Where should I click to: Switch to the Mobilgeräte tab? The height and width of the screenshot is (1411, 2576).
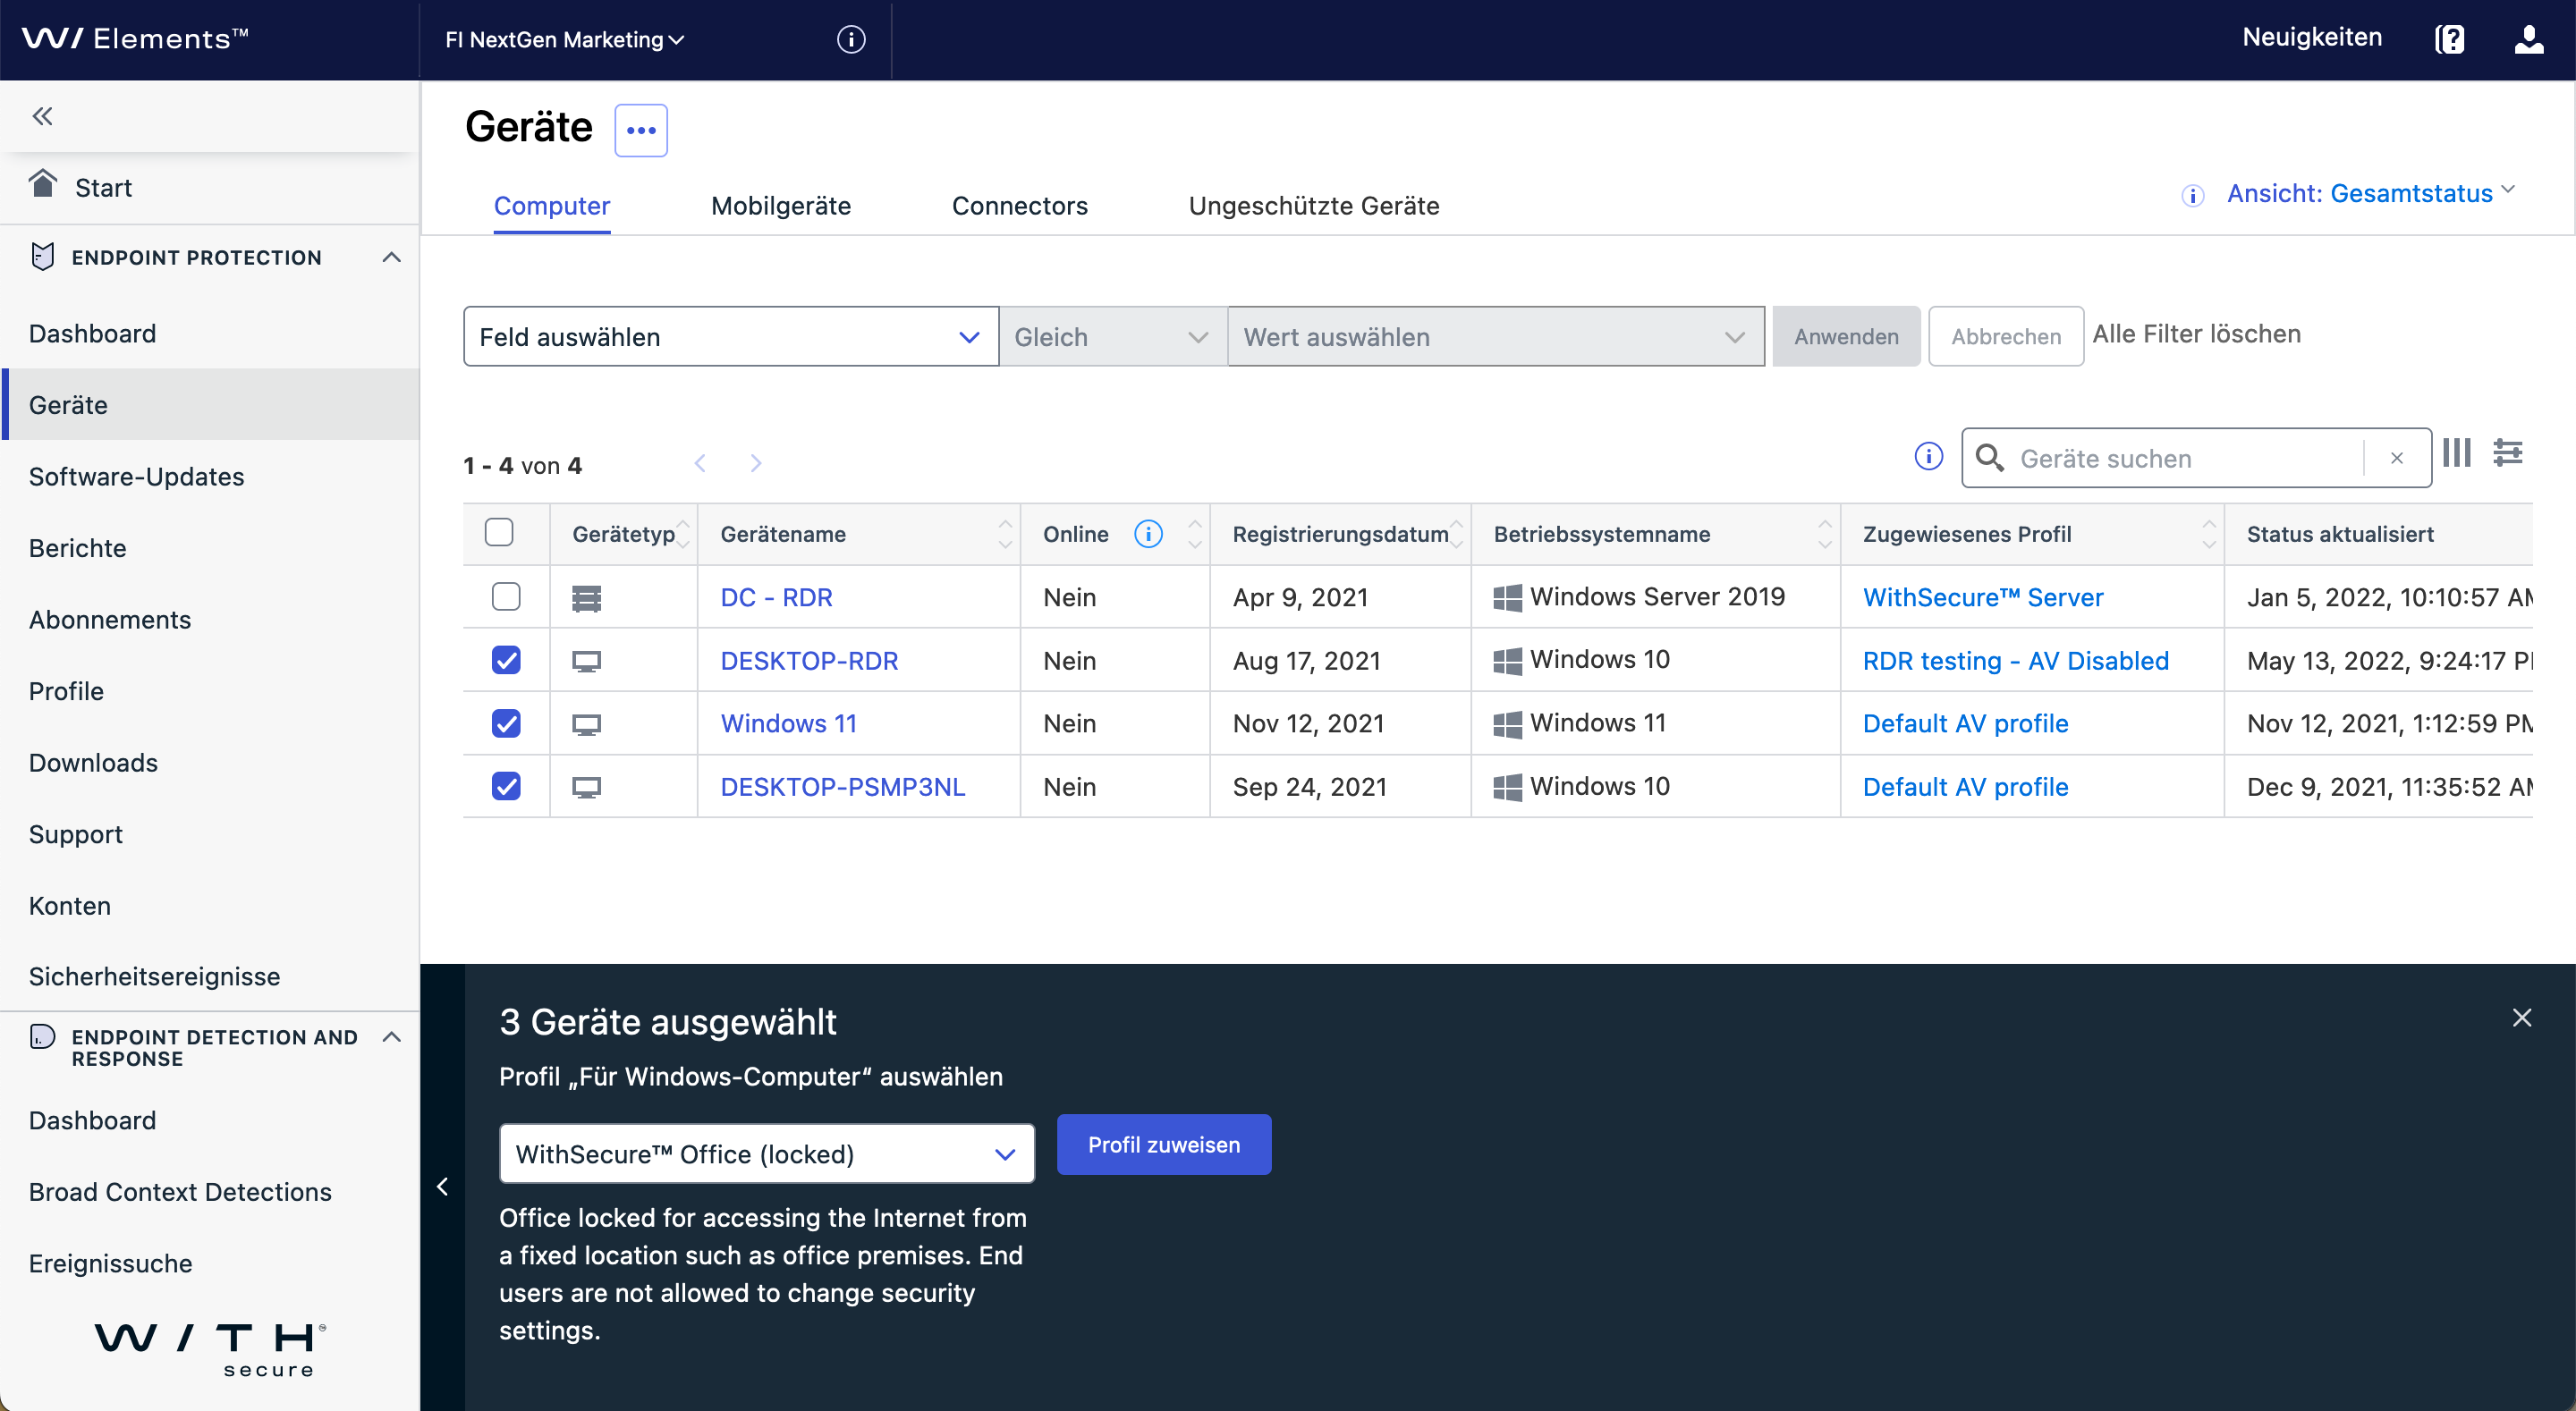[x=780, y=206]
